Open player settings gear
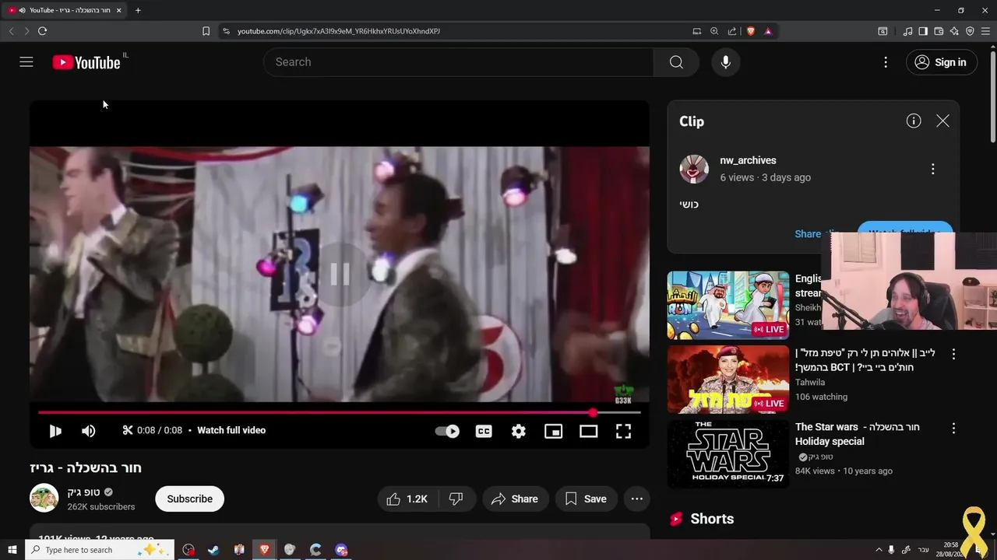This screenshot has width=997, height=560. (x=519, y=431)
